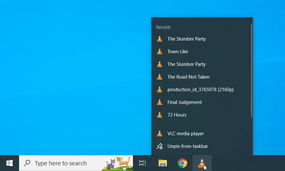Open the 72 Hours recent file
Viewport: 285px width, 171px height.
click(x=202, y=115)
